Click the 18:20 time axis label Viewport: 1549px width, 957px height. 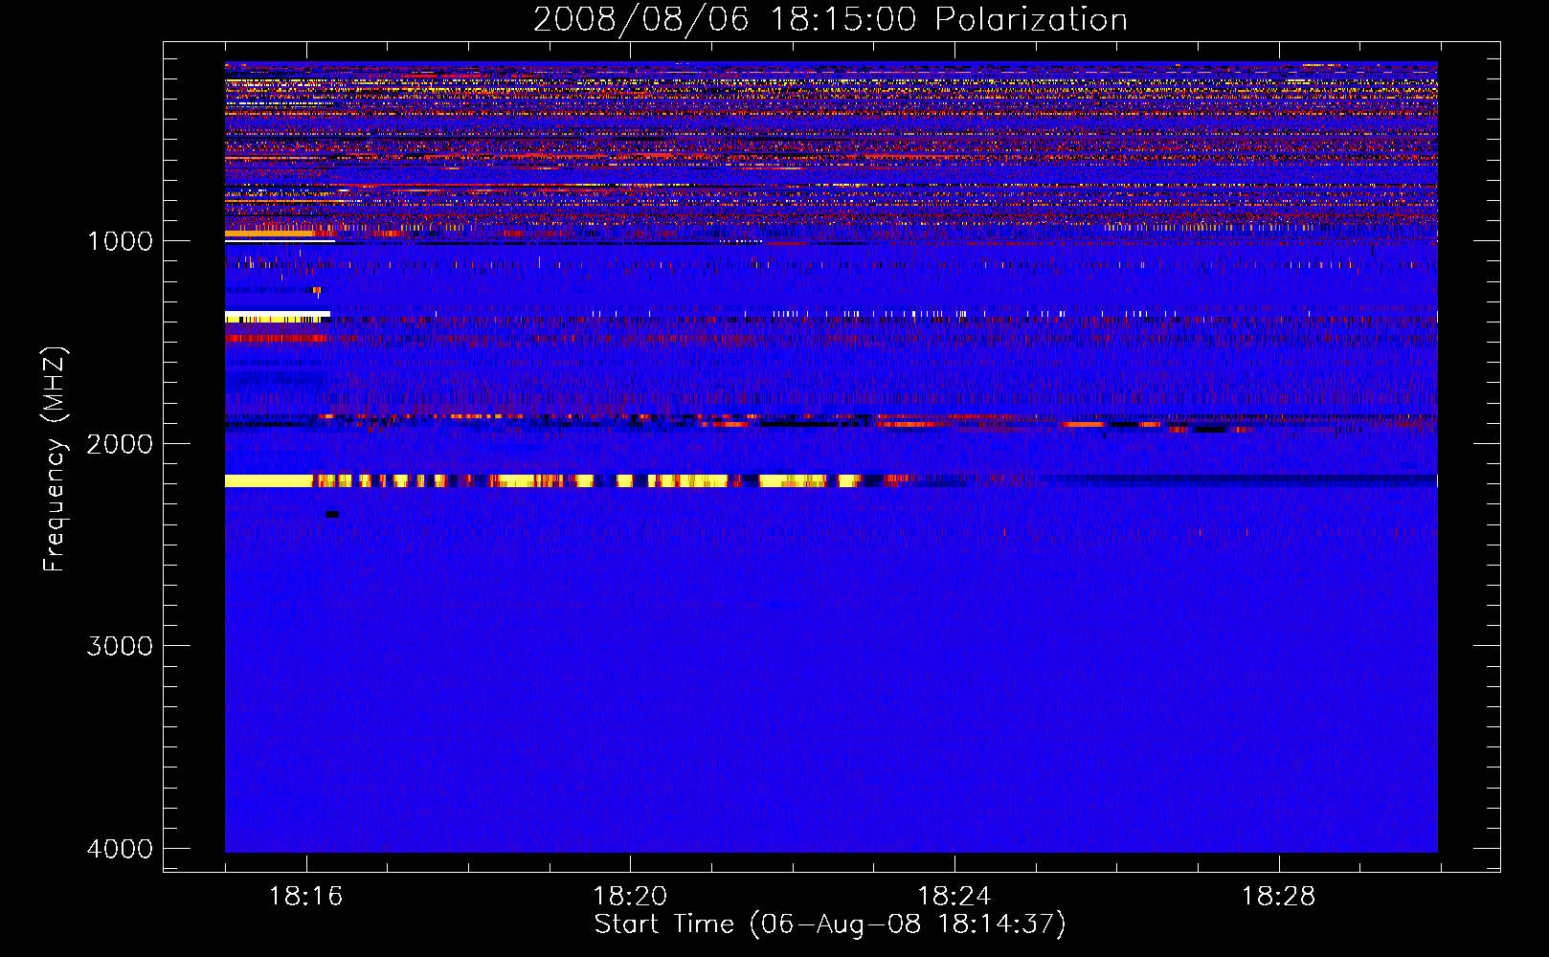tap(630, 897)
